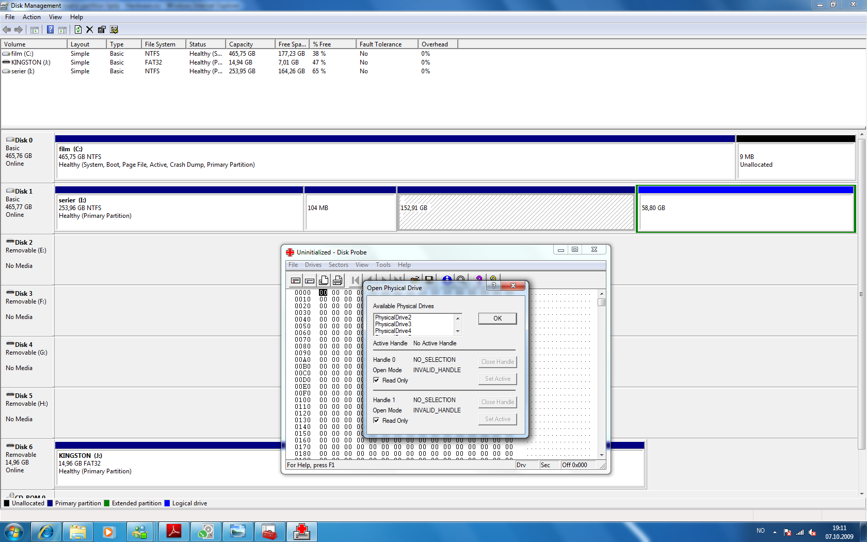Screen dimensions: 867x542
Task: Open the blue Help question-mark icon
Action: [50, 30]
